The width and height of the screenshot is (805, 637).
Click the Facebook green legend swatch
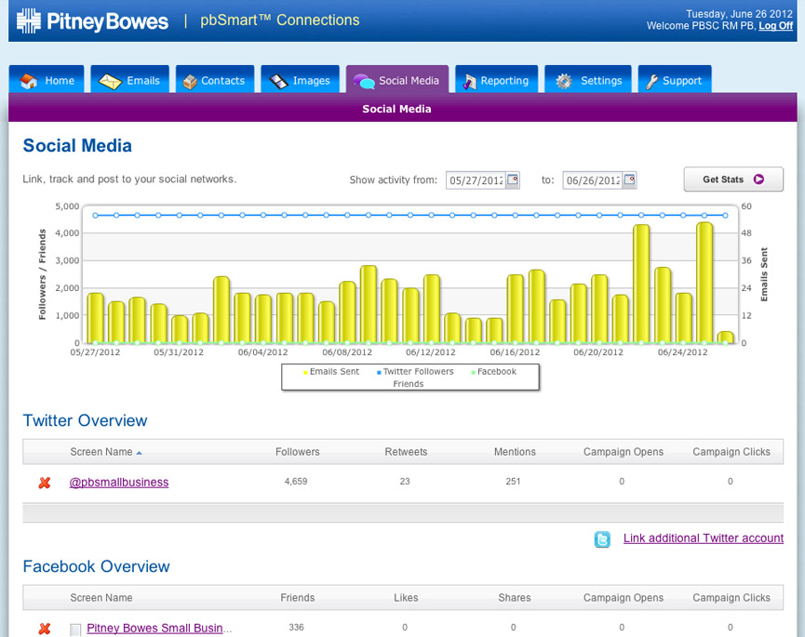474,372
